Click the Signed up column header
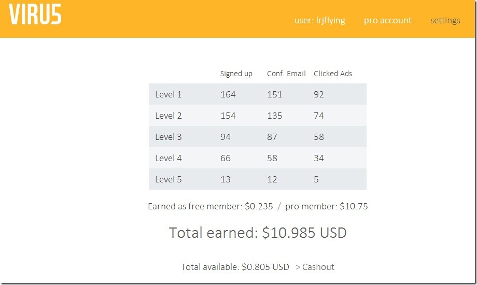477x285 pixels. point(236,74)
